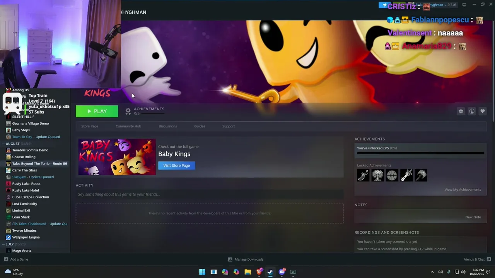Open the game settings gear icon
495x278 pixels.
tap(461, 111)
